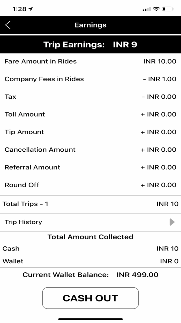Viewport: 181px width, 323px height.
Task: Select the Wallet amount row
Action: point(90,261)
